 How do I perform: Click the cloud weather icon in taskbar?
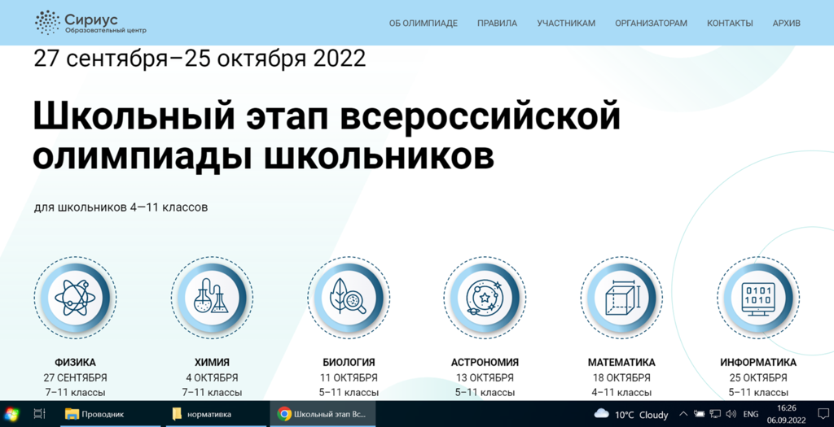click(x=601, y=414)
